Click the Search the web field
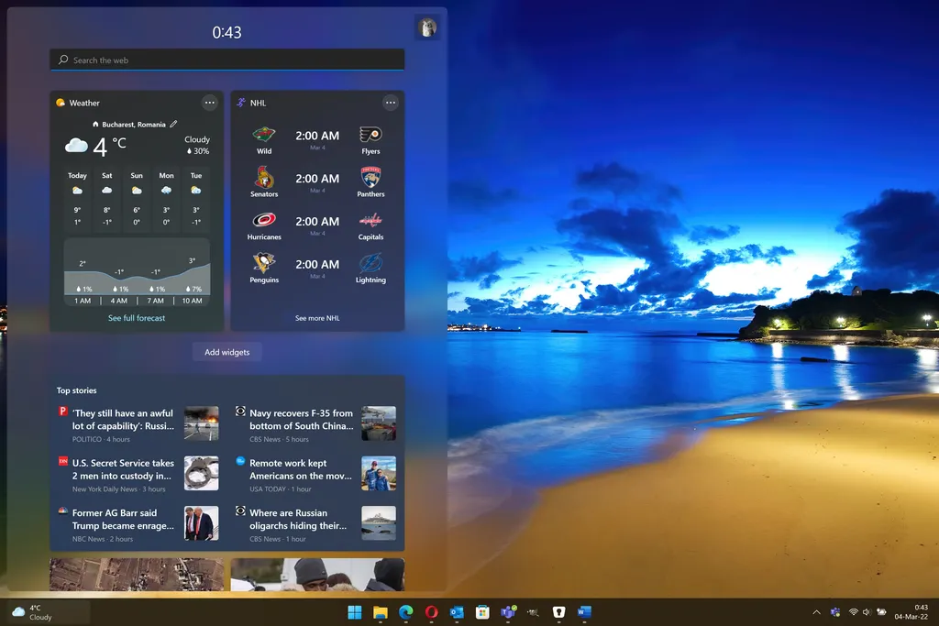Viewport: 939px width, 626px height. click(226, 60)
